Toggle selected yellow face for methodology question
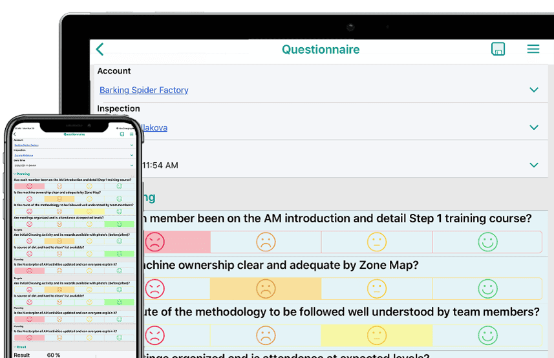Screen dimensions: 554x358 pyautogui.click(x=376, y=335)
